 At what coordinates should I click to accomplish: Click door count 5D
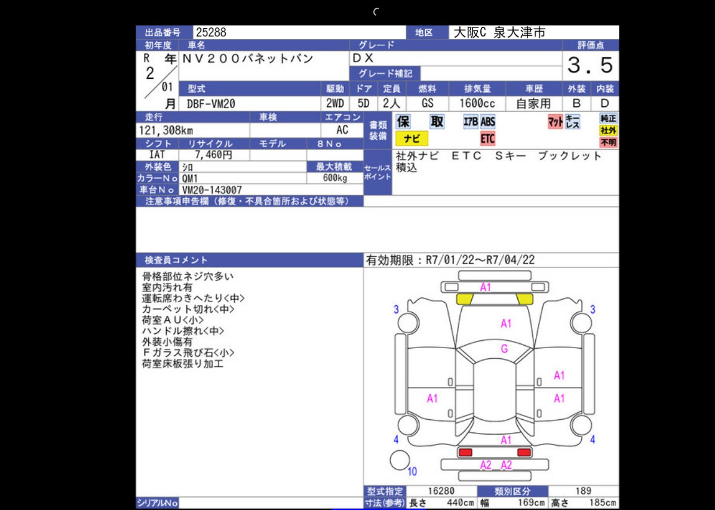point(364,104)
